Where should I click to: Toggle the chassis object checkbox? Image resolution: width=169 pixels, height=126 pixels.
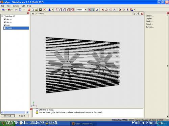tap(5, 28)
